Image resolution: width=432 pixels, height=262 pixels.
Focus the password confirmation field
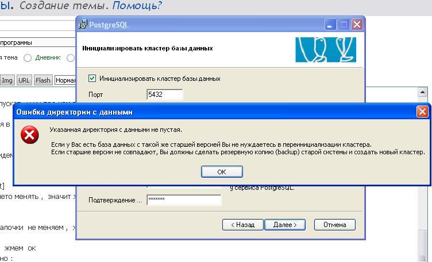coord(184,200)
